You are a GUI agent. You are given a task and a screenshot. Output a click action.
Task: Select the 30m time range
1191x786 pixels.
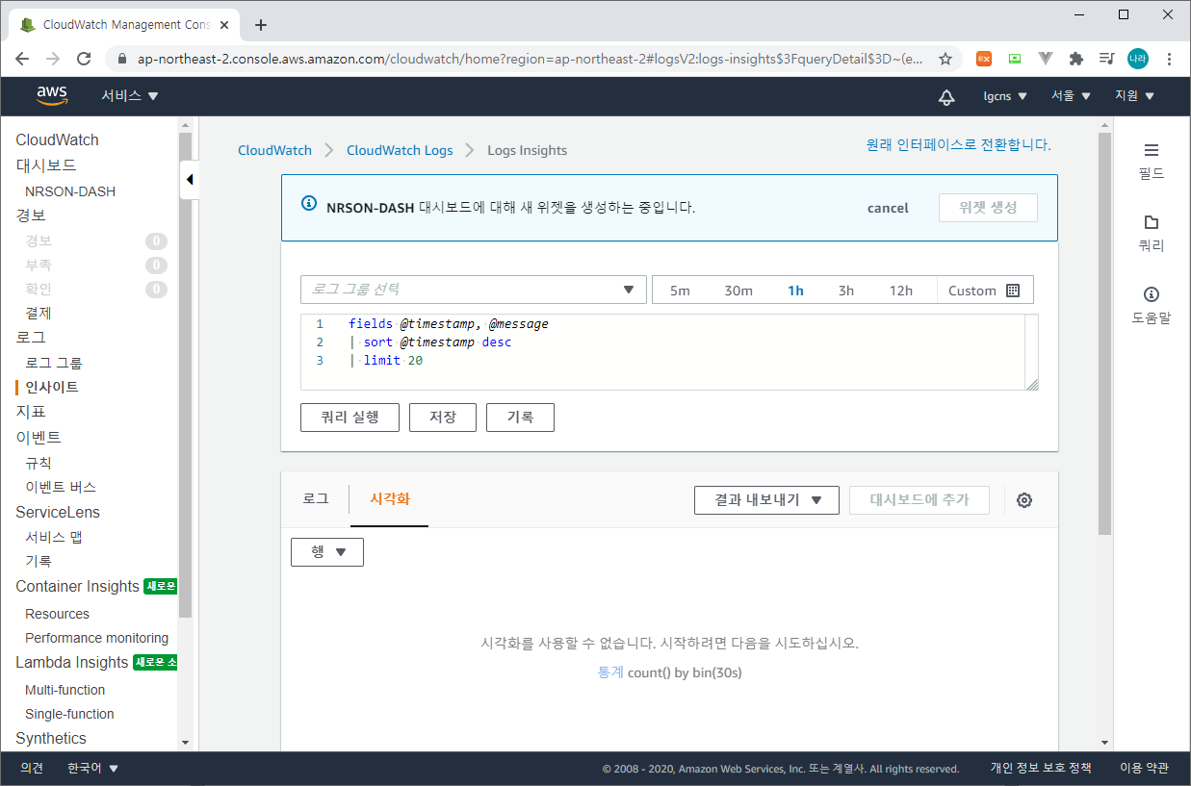738,291
